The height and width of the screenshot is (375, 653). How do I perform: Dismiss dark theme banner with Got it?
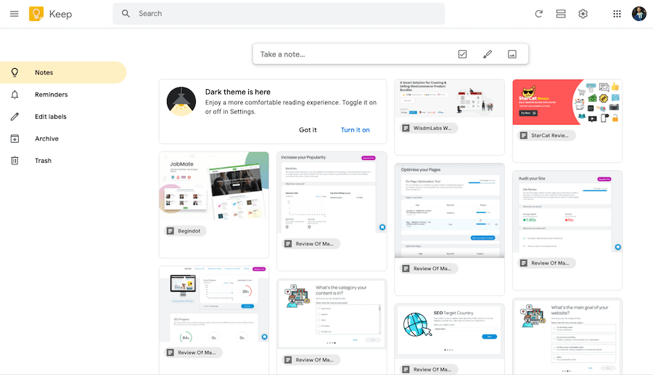coord(308,130)
